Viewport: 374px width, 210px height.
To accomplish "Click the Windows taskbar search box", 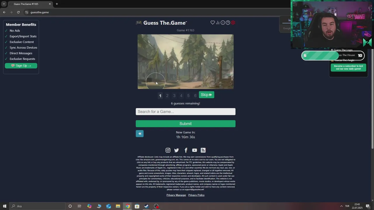I will (x=37, y=206).
